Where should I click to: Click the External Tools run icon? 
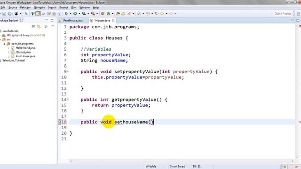93,14
